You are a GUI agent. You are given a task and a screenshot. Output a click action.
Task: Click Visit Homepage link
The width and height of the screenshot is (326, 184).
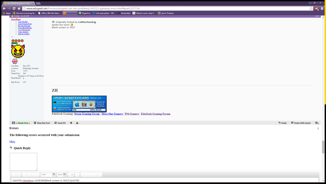click(24, 30)
